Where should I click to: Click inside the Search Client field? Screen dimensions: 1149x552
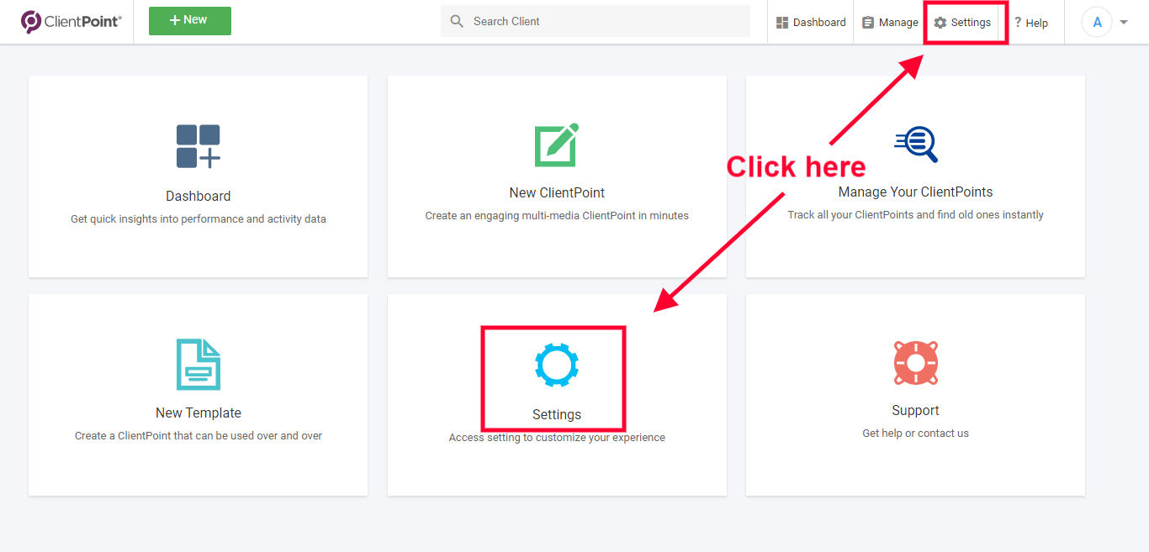pyautogui.click(x=595, y=20)
